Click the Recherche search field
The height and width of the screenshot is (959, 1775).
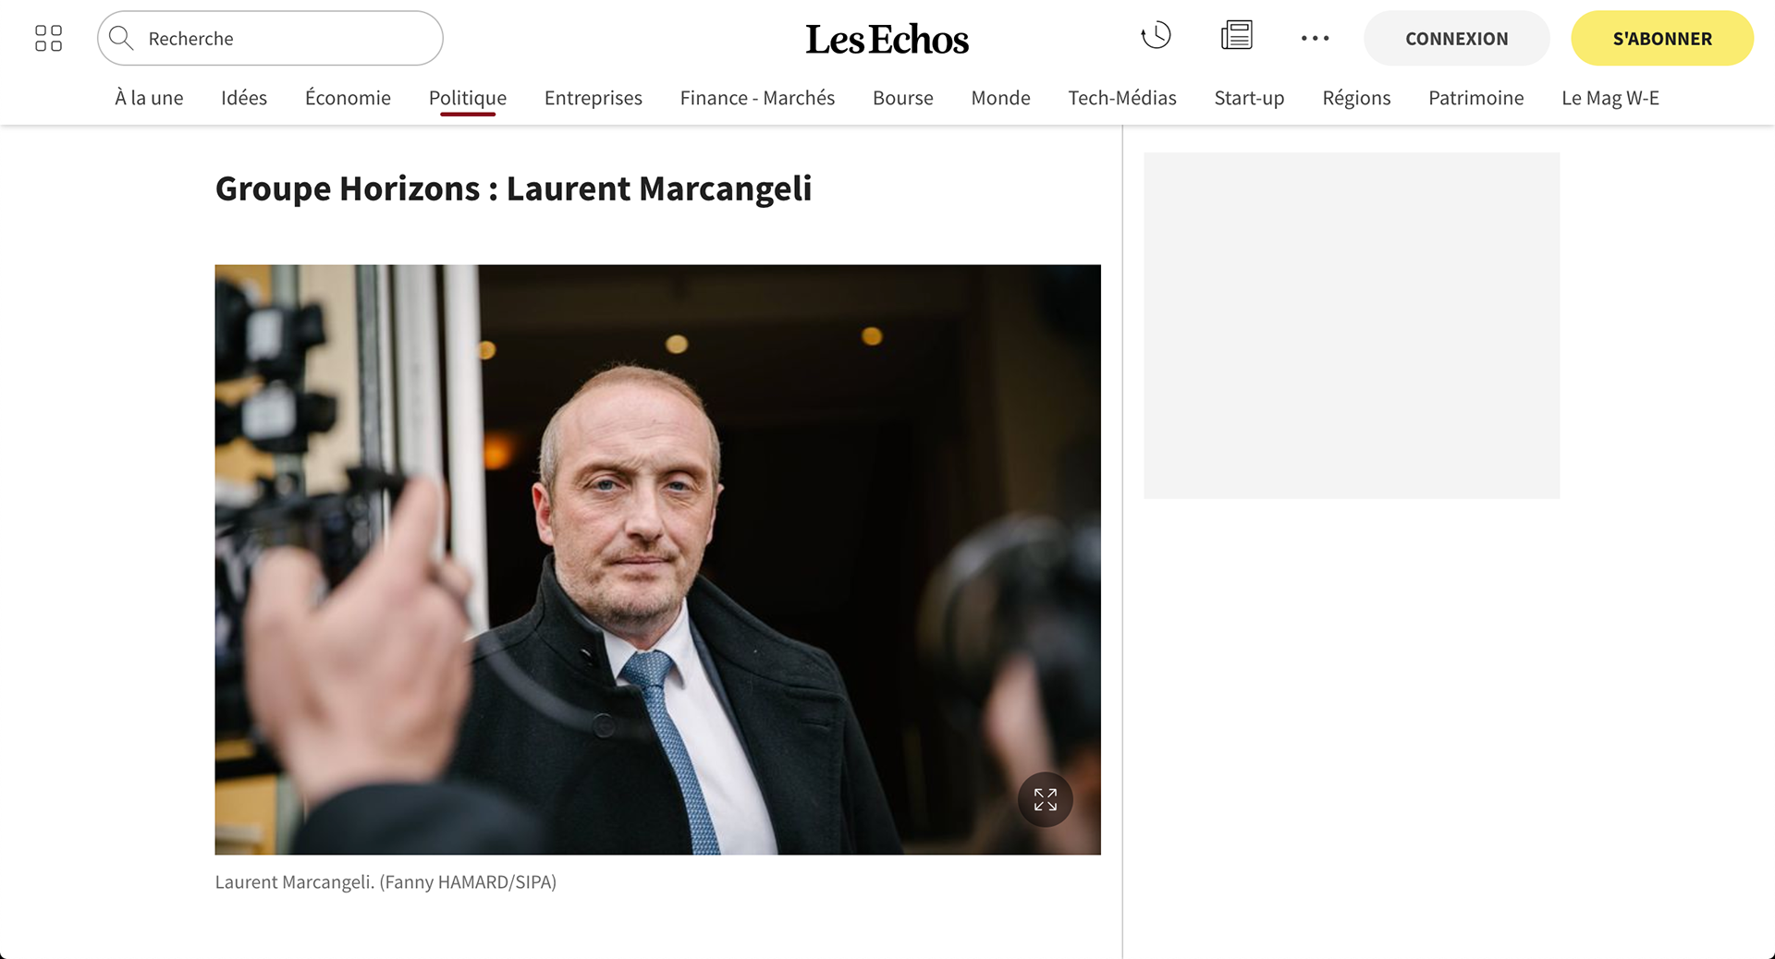[x=270, y=38]
